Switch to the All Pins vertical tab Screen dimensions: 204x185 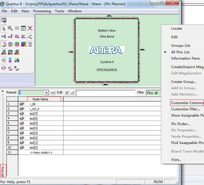click(x=3, y=171)
